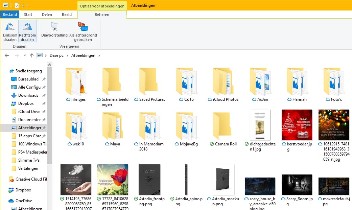This screenshot has height=210, width=352.
Task: Select the Saved Pictures folder icon
Action: [149, 81]
